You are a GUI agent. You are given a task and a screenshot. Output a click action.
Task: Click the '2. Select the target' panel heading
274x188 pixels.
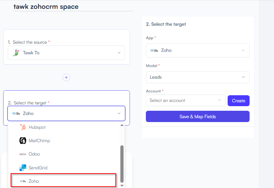[166, 24]
